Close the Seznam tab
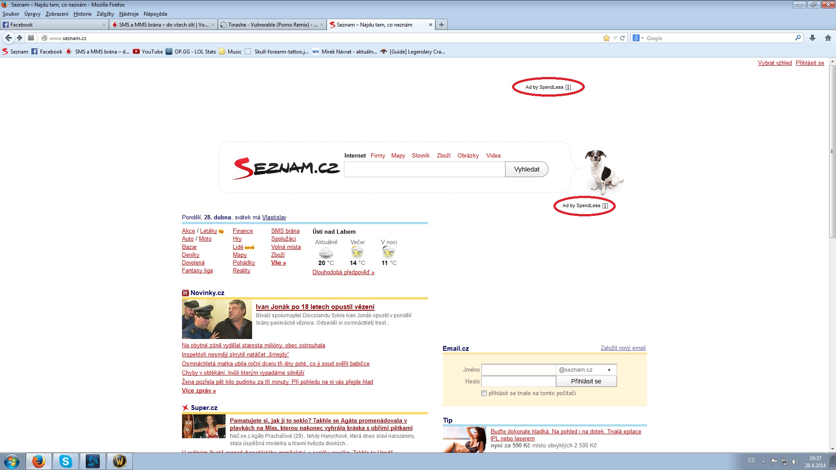The image size is (836, 470). coord(431,25)
